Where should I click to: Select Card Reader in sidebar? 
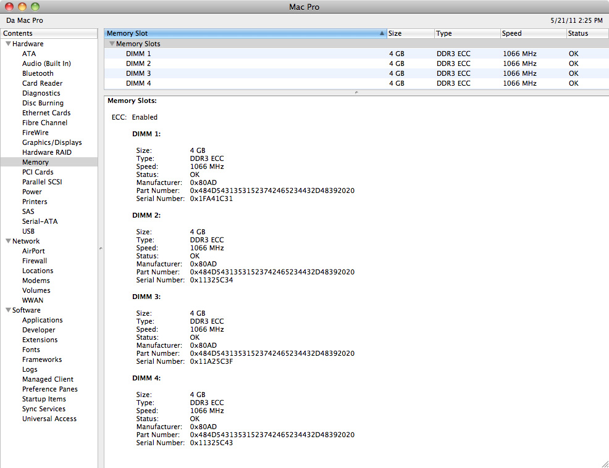click(43, 83)
